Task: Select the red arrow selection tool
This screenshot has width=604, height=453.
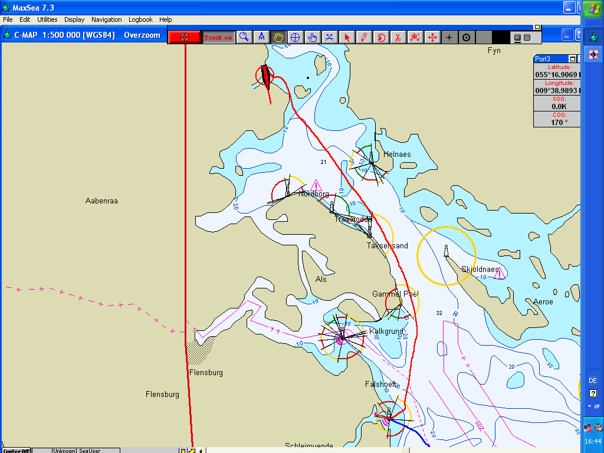Action: pos(347,37)
